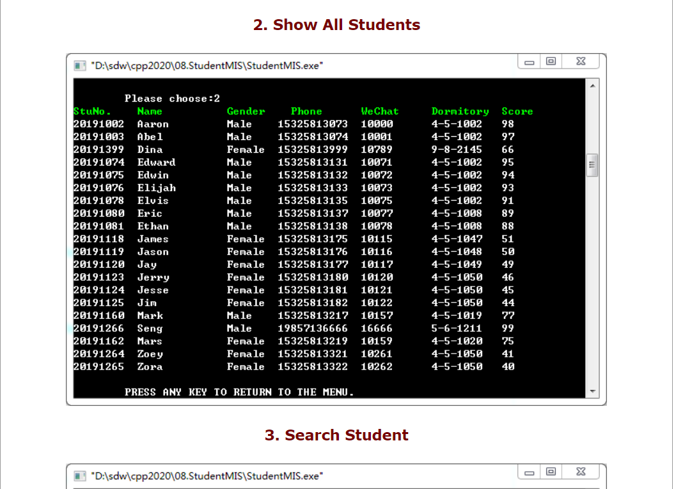Click the scrollbar up arrow
This screenshot has width=676, height=489.
(x=593, y=83)
